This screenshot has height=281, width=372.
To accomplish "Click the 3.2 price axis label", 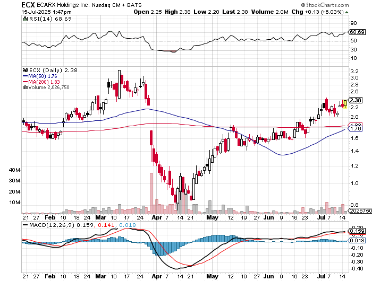I will click(x=354, y=72).
